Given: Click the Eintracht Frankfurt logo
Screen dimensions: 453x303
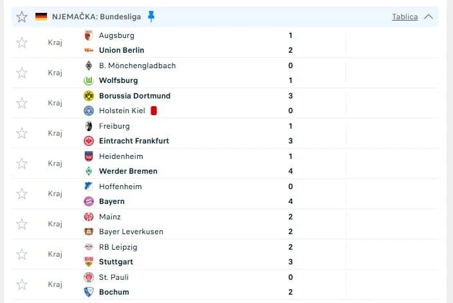Looking at the screenshot, I should (89, 141).
